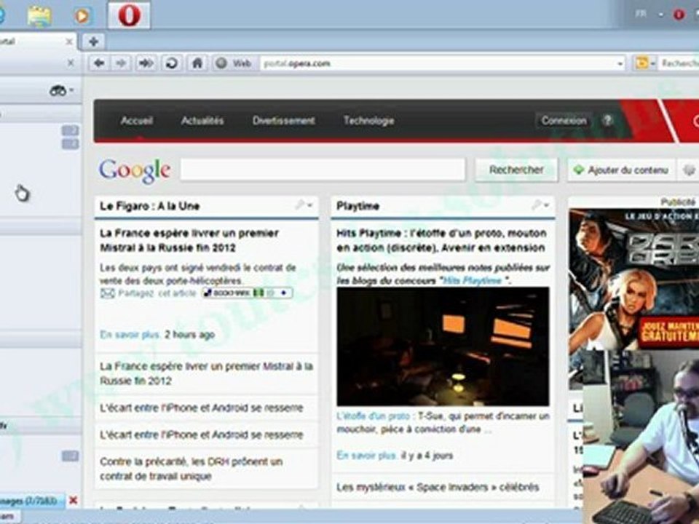Open first L'écart entre l'iPhone et Android item

point(202,408)
